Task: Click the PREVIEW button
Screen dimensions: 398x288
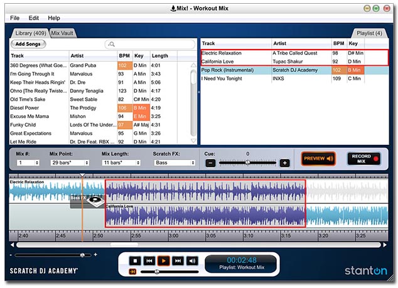Action: coord(318,159)
